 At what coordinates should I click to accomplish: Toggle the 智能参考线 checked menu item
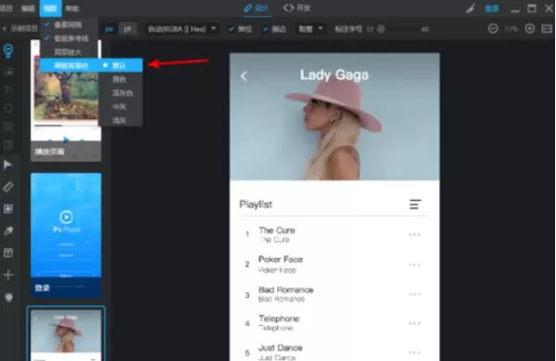(69, 38)
